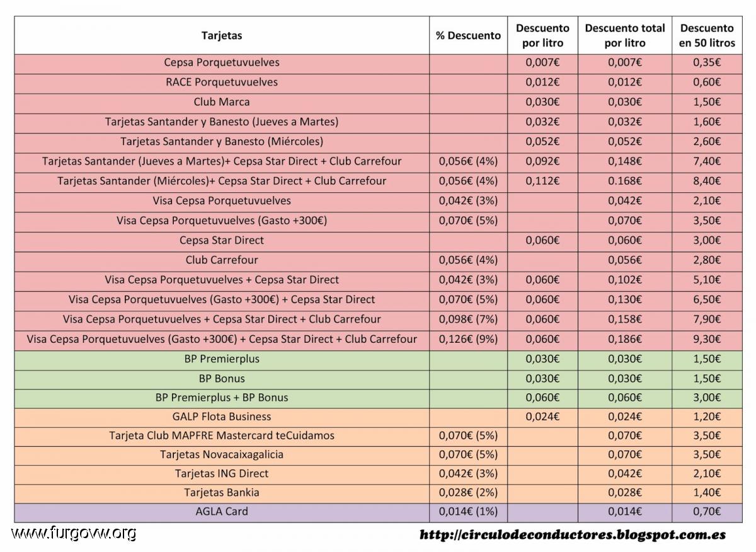Click the "0,070€ (5%)" cell in MAPFRE row

tap(468, 435)
